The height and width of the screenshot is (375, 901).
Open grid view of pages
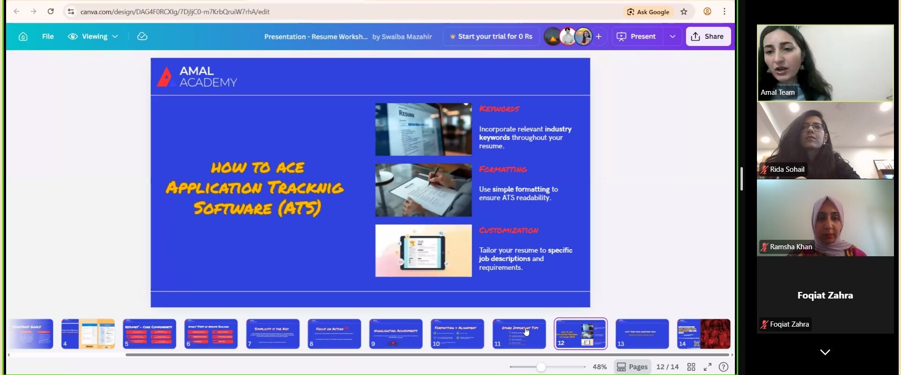tap(691, 367)
